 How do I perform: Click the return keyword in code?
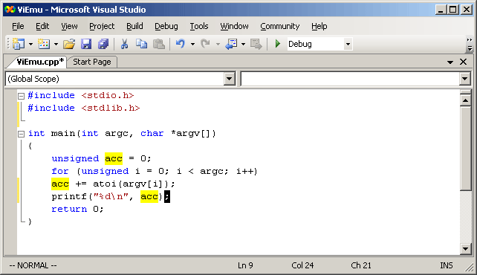pos(69,209)
